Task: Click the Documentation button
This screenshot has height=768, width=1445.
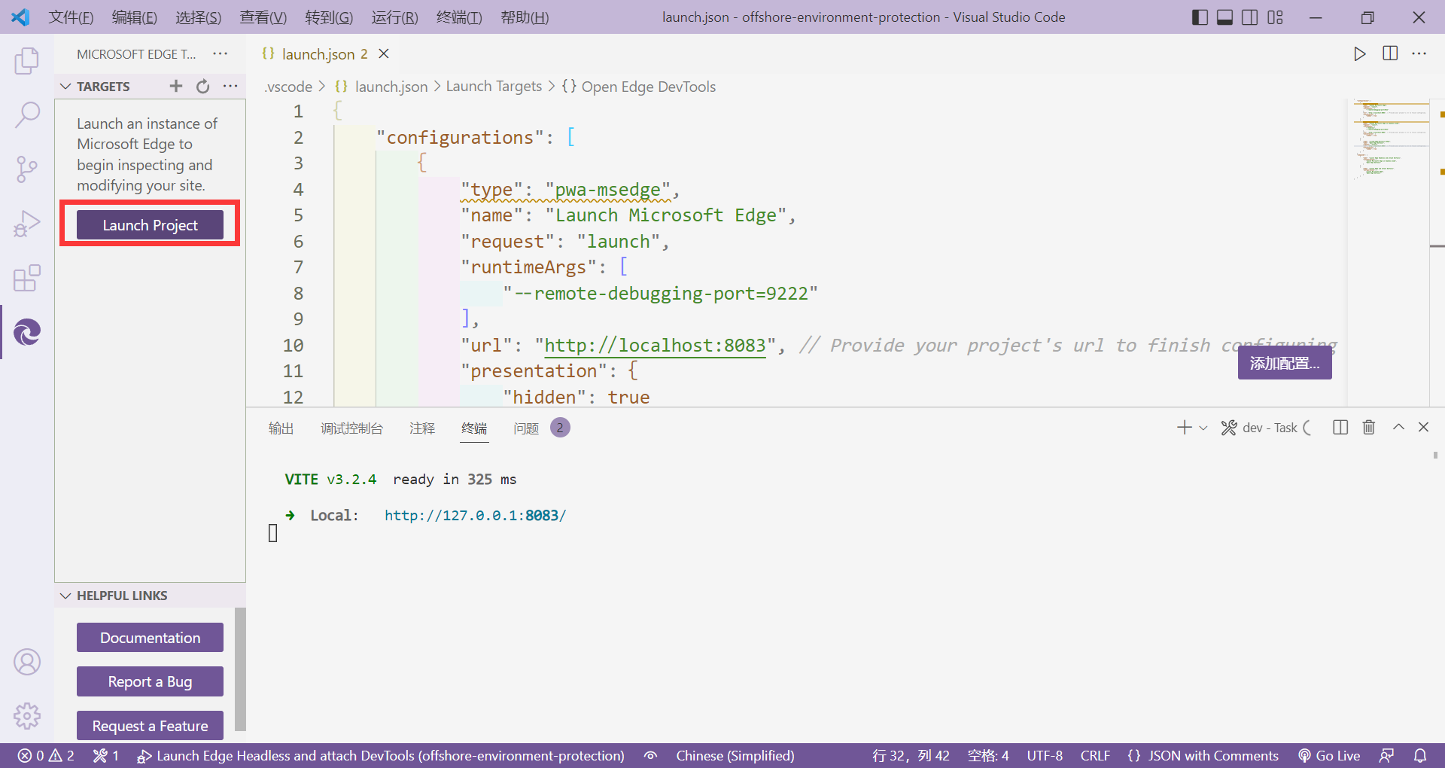Action: tap(150, 637)
